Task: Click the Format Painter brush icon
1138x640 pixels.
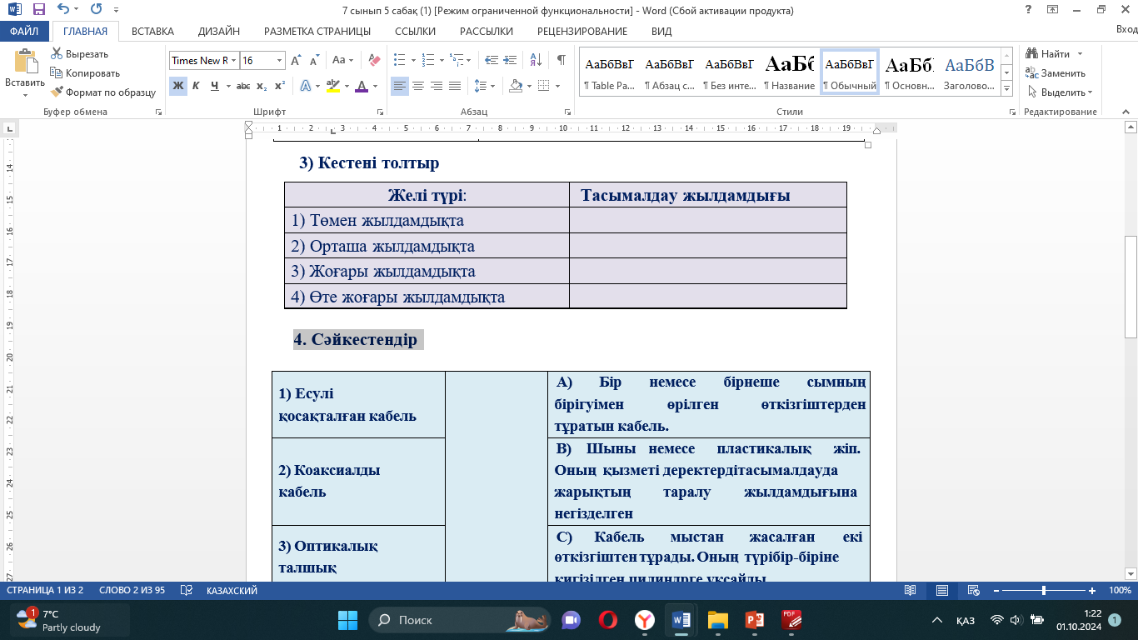Action: (57, 92)
